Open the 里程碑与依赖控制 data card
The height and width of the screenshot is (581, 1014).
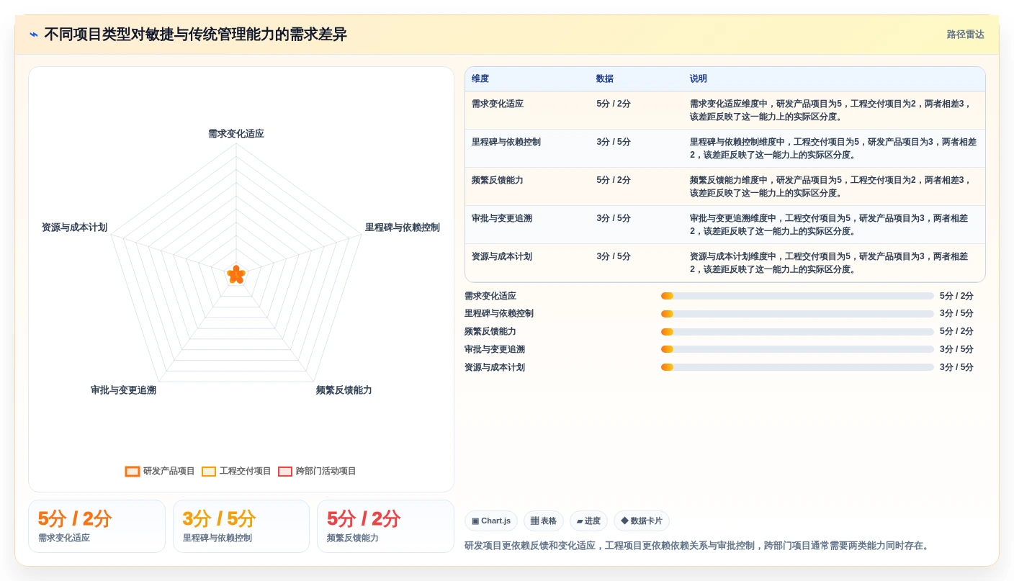coord(241,526)
